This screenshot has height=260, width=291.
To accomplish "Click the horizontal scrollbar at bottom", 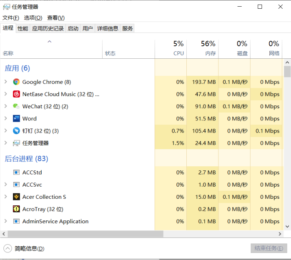I will pyautogui.click(x=83, y=234).
